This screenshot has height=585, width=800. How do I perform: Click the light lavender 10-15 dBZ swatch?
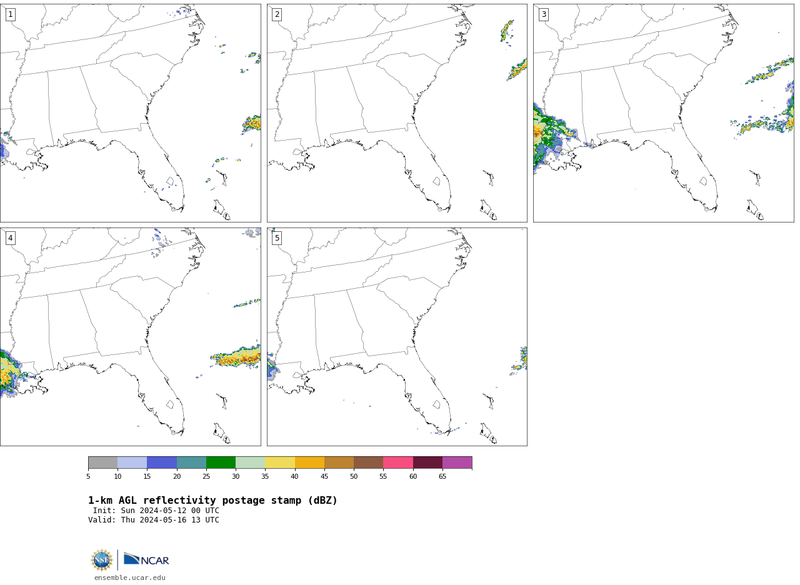pos(132,462)
